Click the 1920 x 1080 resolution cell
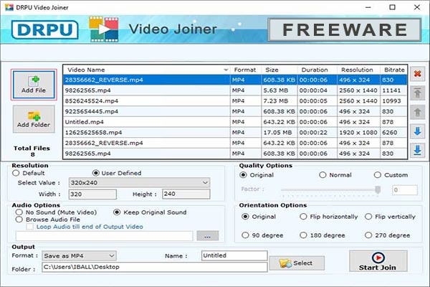430x287 pixels. click(x=358, y=132)
